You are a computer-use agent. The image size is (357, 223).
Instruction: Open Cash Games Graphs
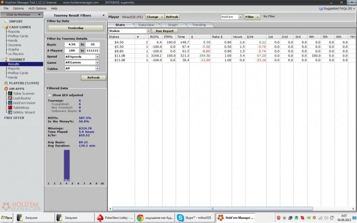pyautogui.click(x=13, y=49)
